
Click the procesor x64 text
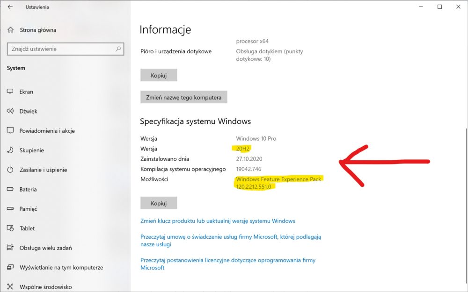[x=252, y=41]
